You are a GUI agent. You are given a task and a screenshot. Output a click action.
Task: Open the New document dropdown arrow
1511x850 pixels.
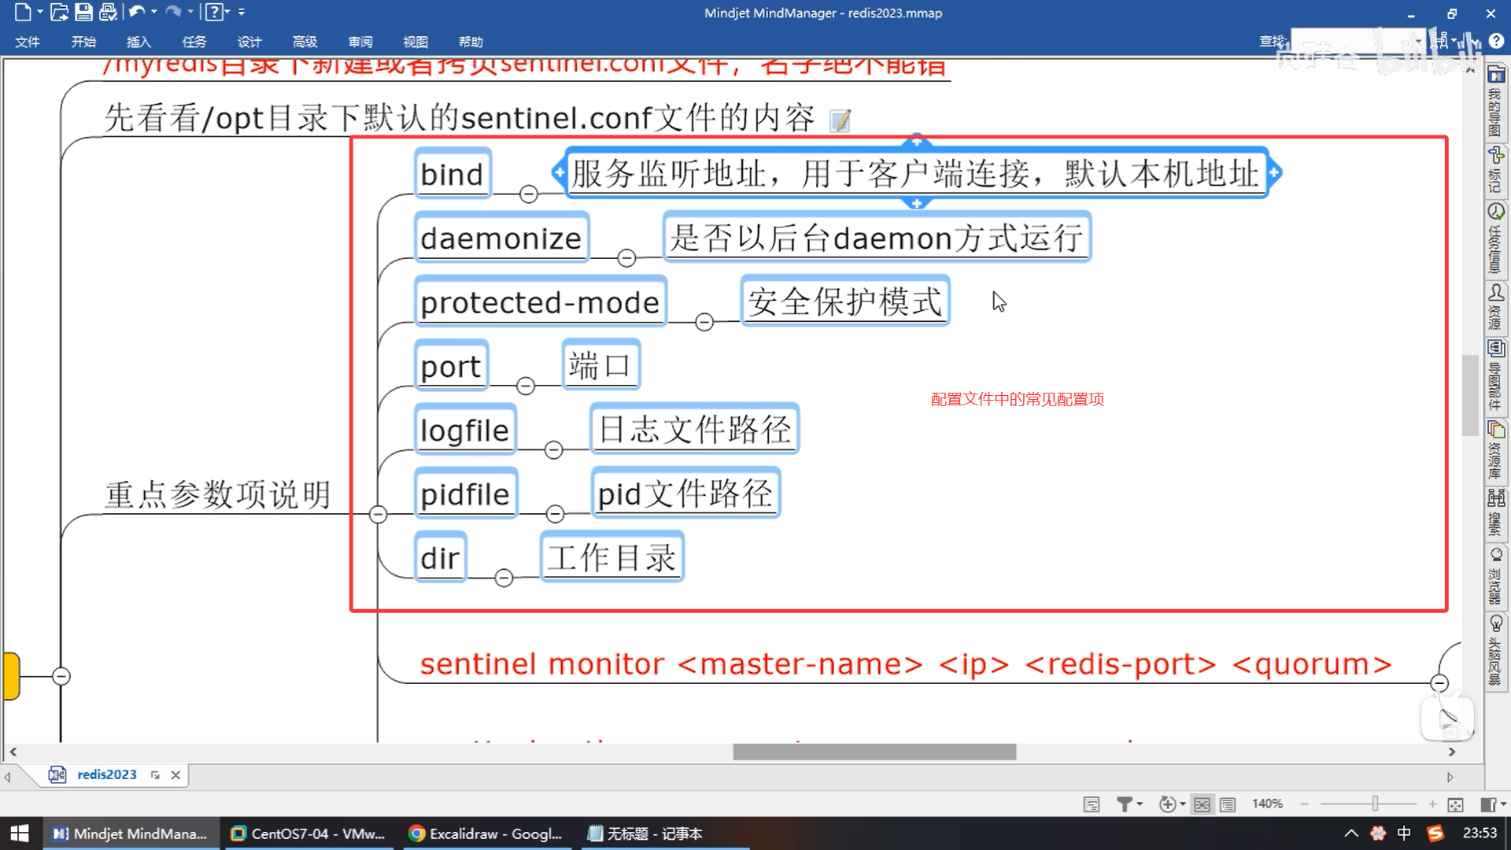pyautogui.click(x=39, y=12)
